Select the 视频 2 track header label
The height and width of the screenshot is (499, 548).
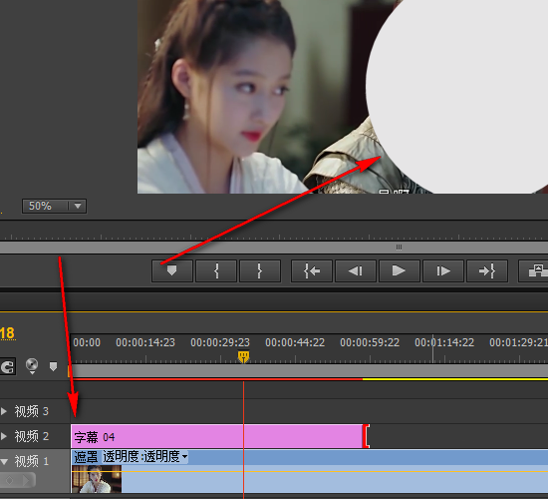click(32, 436)
